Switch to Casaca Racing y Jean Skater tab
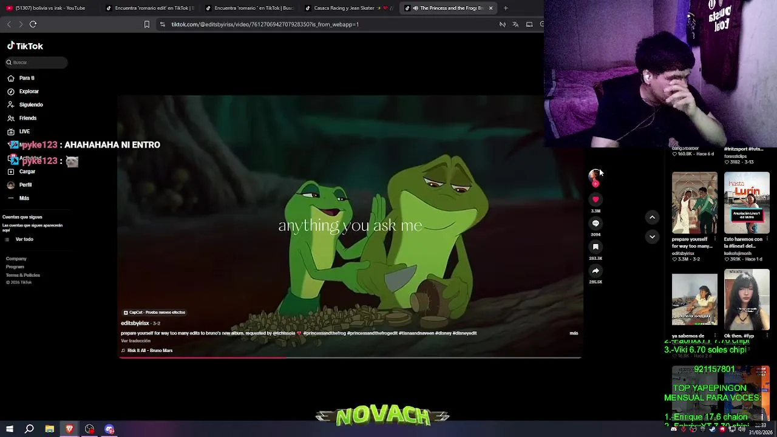Image resolution: width=777 pixels, height=437 pixels. pos(348,8)
